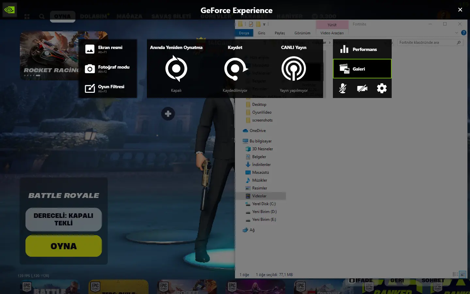Toggle the disabled camera
The width and height of the screenshot is (470, 294).
[x=362, y=88]
